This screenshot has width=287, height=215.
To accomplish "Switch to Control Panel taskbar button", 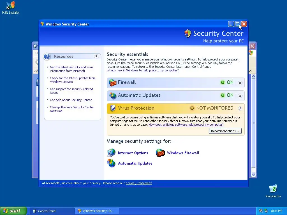I will pos(52,211).
